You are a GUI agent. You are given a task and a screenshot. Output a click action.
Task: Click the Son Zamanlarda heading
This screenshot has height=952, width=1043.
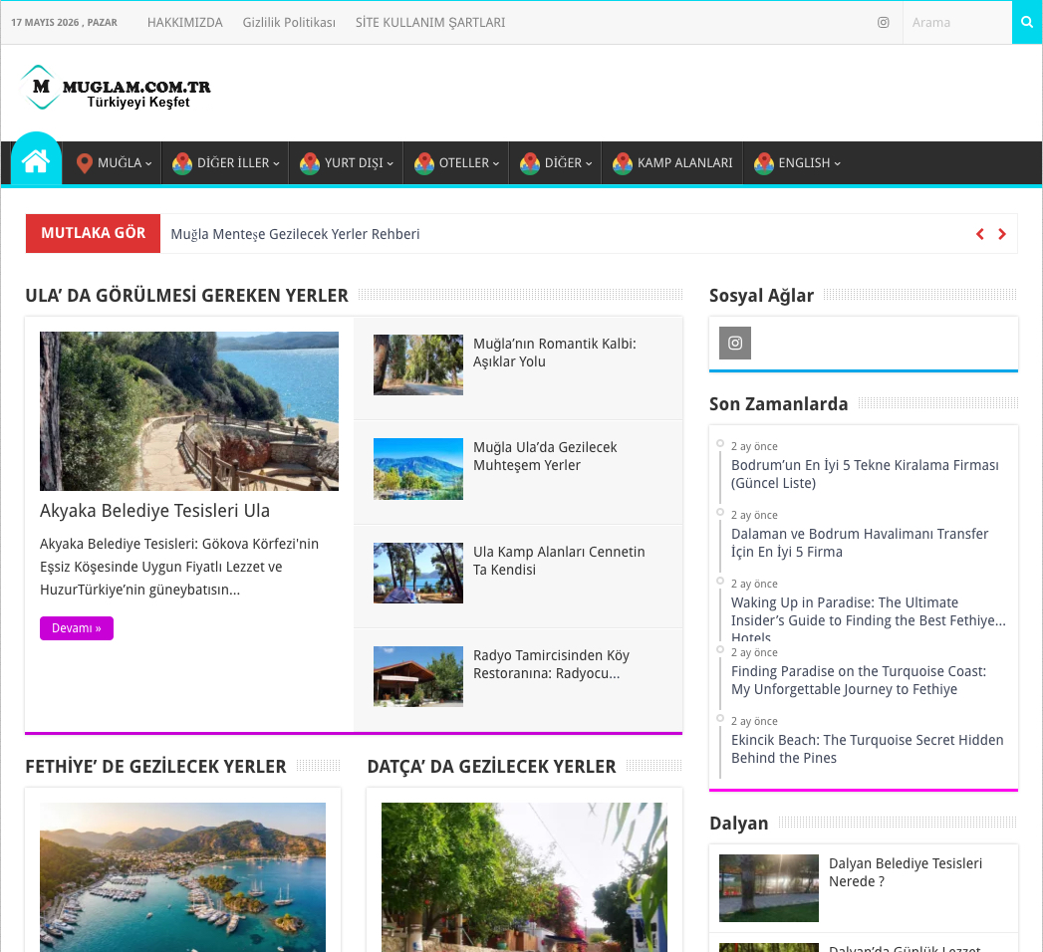click(778, 404)
